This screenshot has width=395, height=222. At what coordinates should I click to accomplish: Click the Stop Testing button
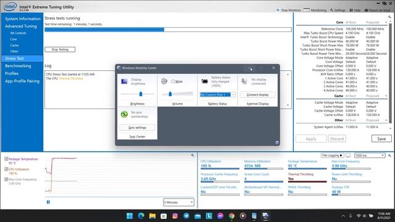tap(60, 49)
